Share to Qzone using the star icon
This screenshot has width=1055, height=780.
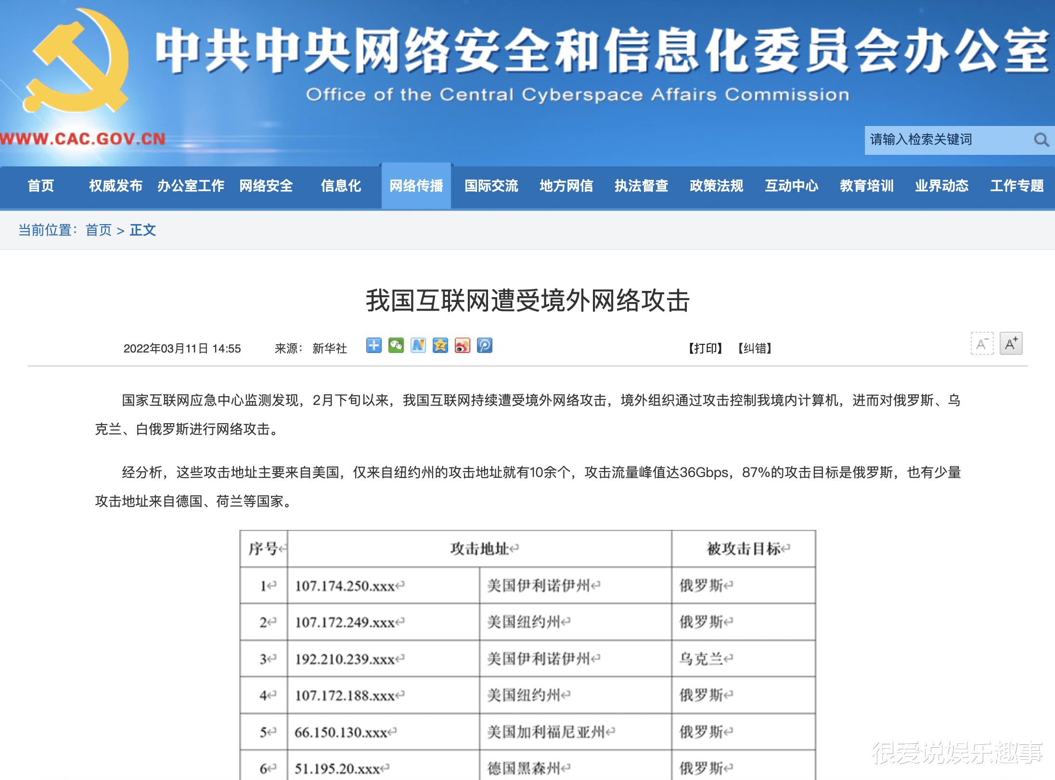point(440,345)
